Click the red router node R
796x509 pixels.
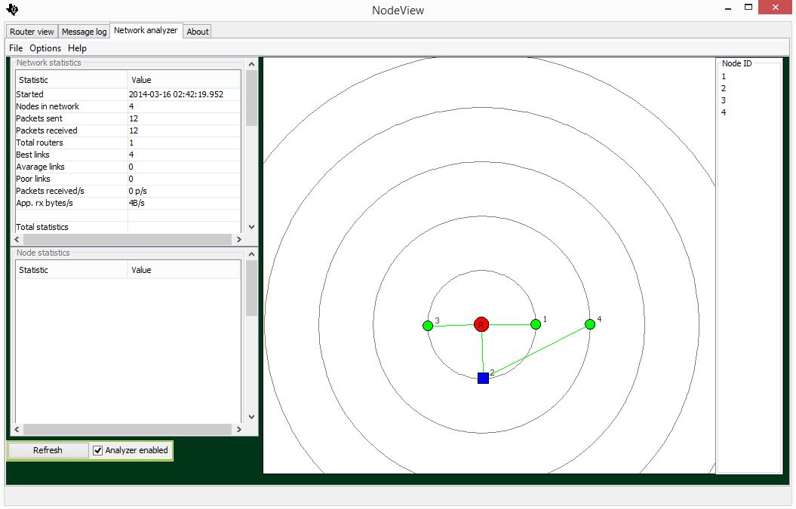tap(481, 324)
